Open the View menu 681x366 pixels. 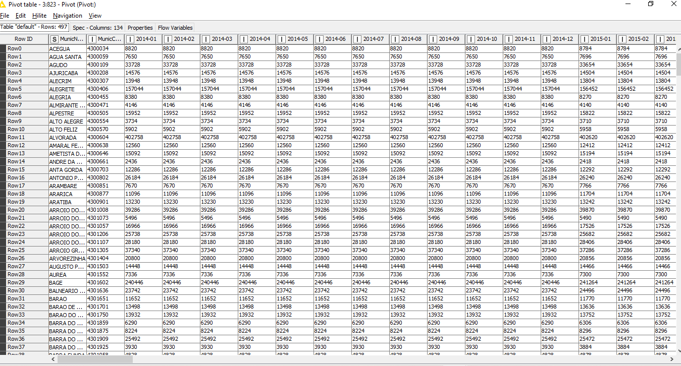(95, 16)
